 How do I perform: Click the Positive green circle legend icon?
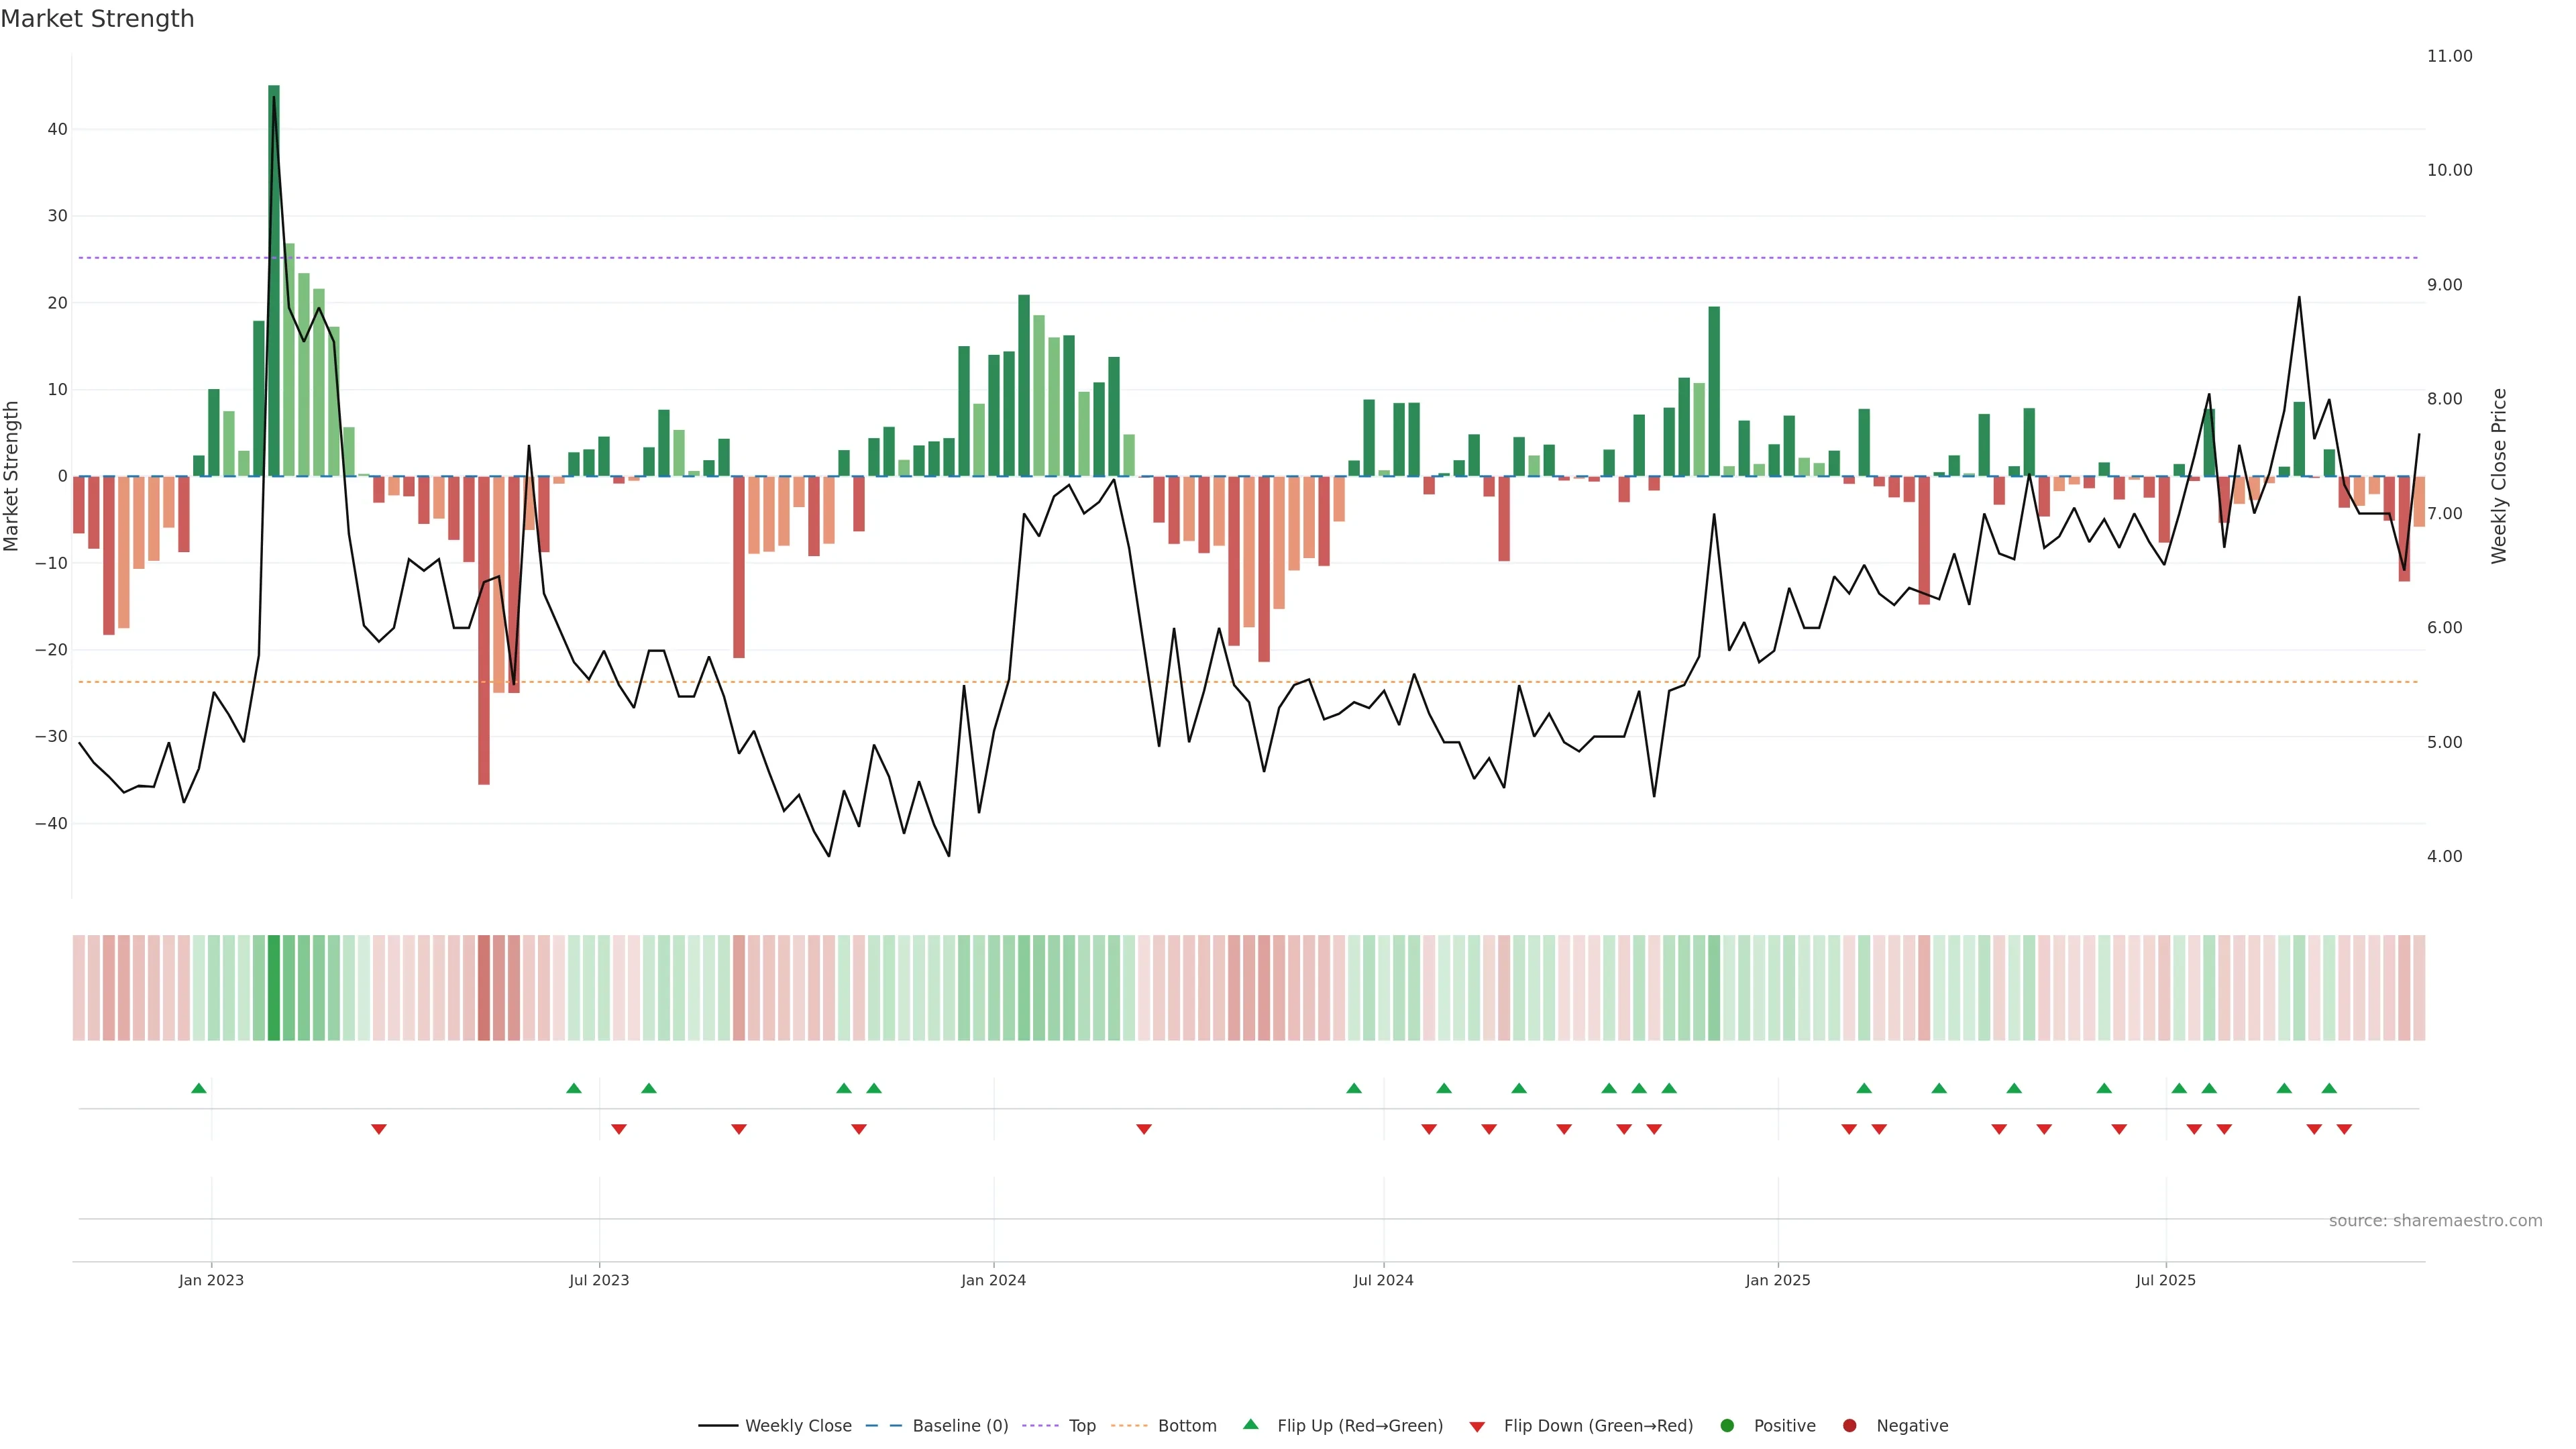point(1727,1425)
